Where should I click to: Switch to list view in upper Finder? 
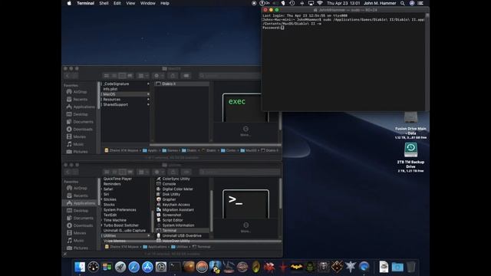point(114,76)
